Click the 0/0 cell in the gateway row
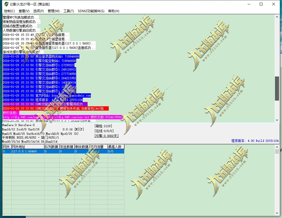282x218 pixels. pyautogui.click(x=116, y=151)
